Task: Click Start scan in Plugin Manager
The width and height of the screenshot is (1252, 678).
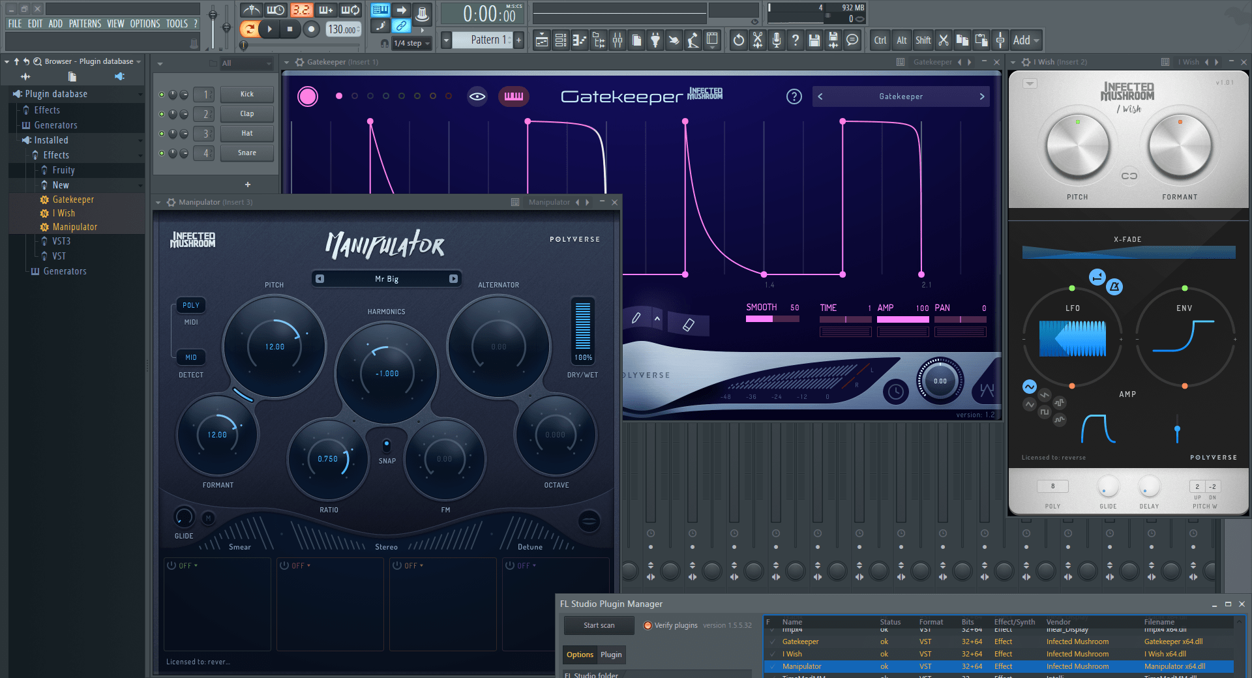Action: coord(599,625)
